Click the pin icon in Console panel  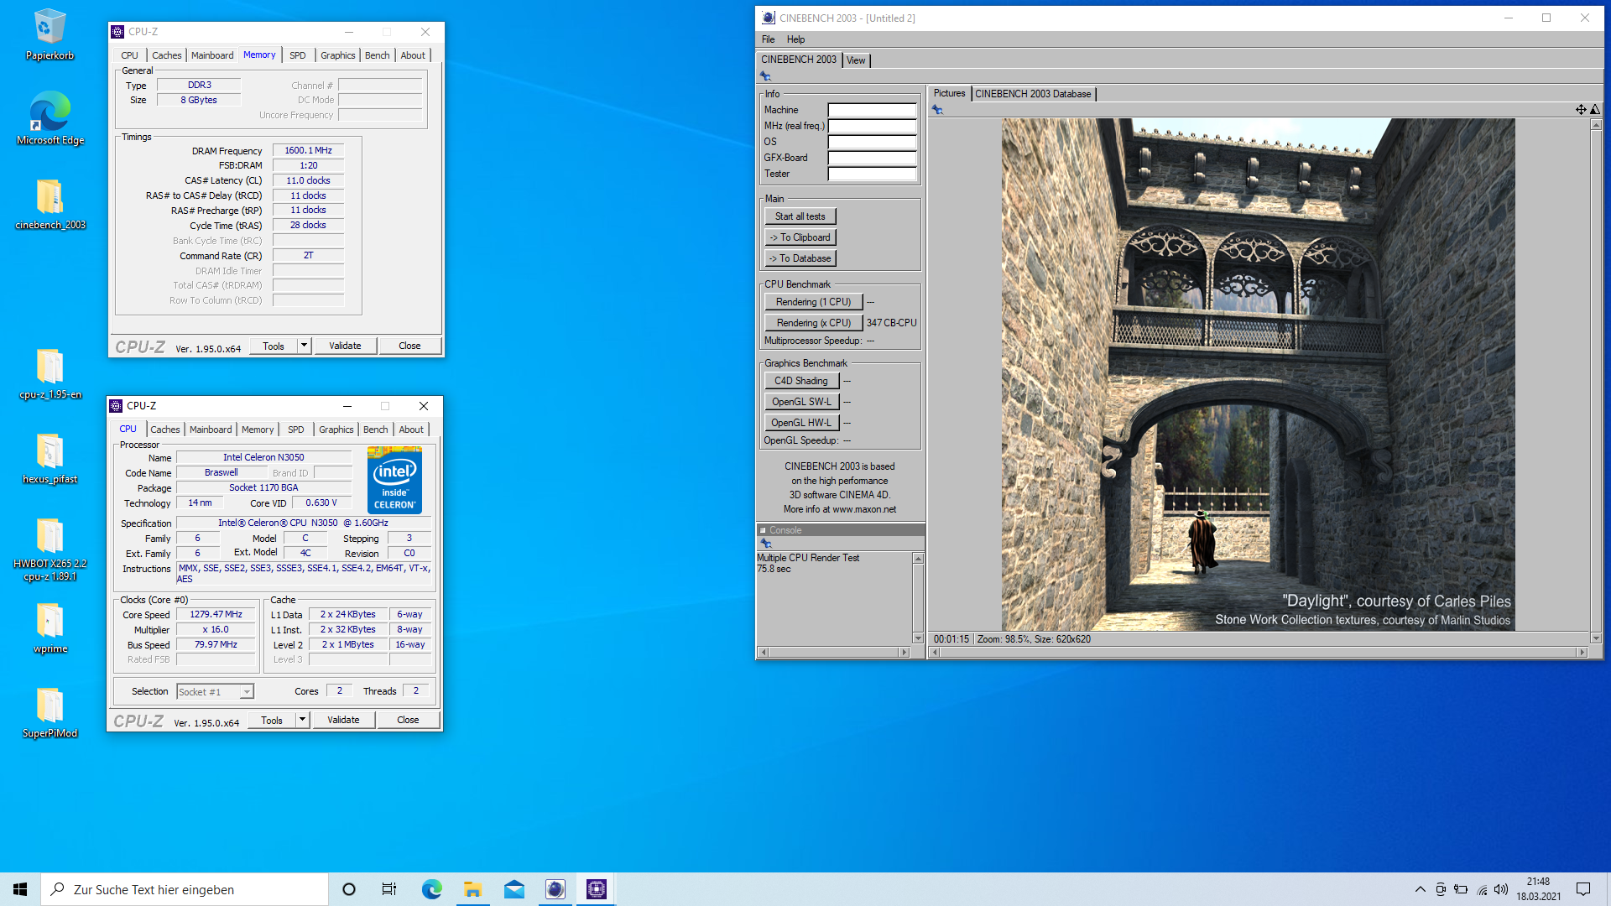(765, 544)
